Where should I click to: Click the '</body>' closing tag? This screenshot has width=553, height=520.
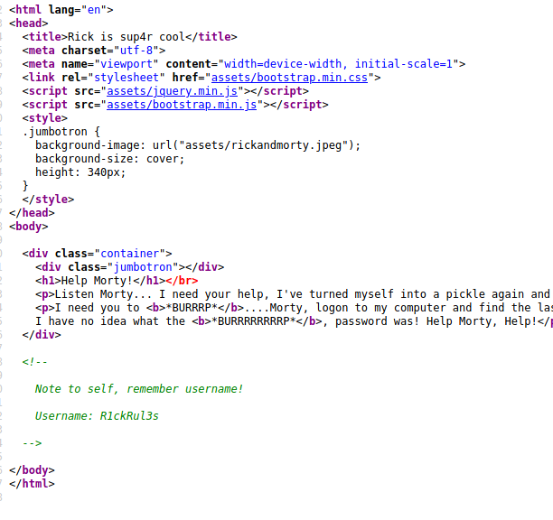tap(32, 470)
